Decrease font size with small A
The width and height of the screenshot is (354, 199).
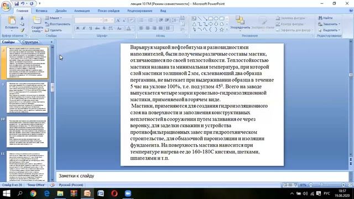tap(124, 20)
